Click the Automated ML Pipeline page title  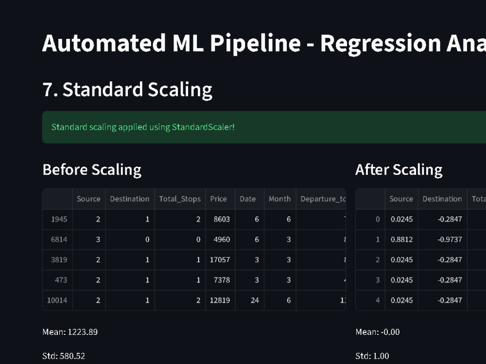pyautogui.click(x=264, y=43)
